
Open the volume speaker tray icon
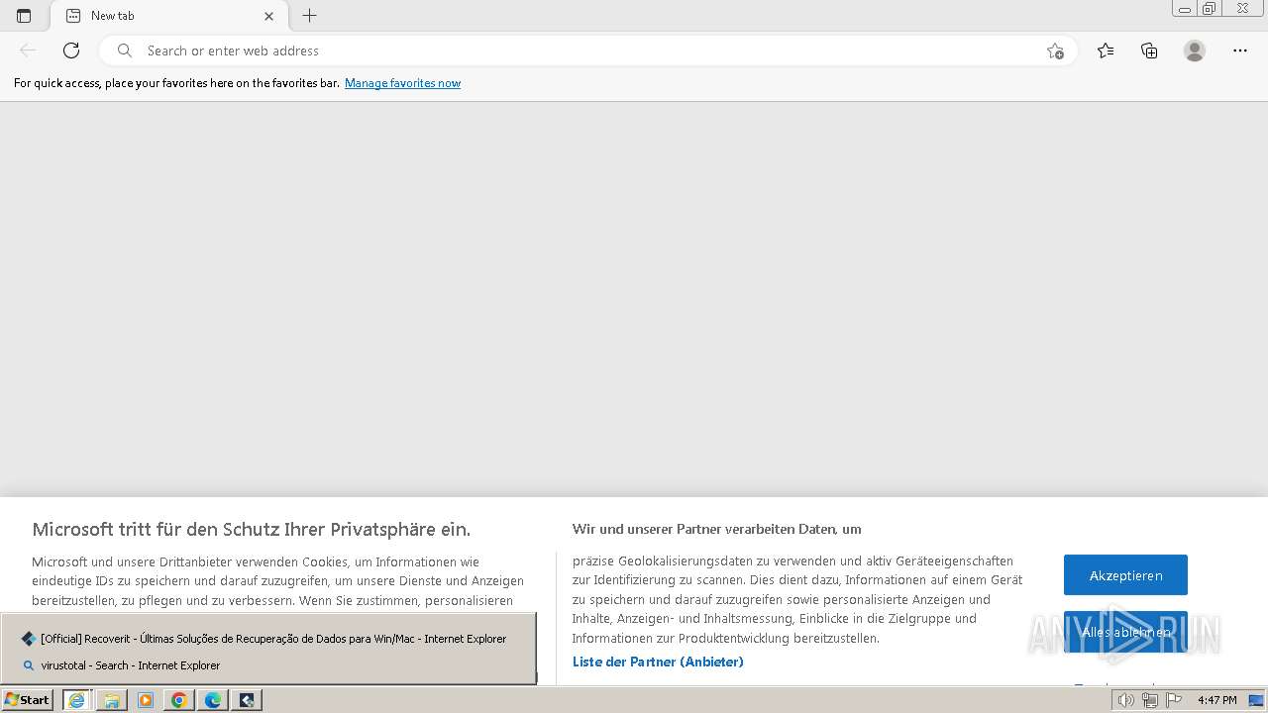tap(1125, 700)
